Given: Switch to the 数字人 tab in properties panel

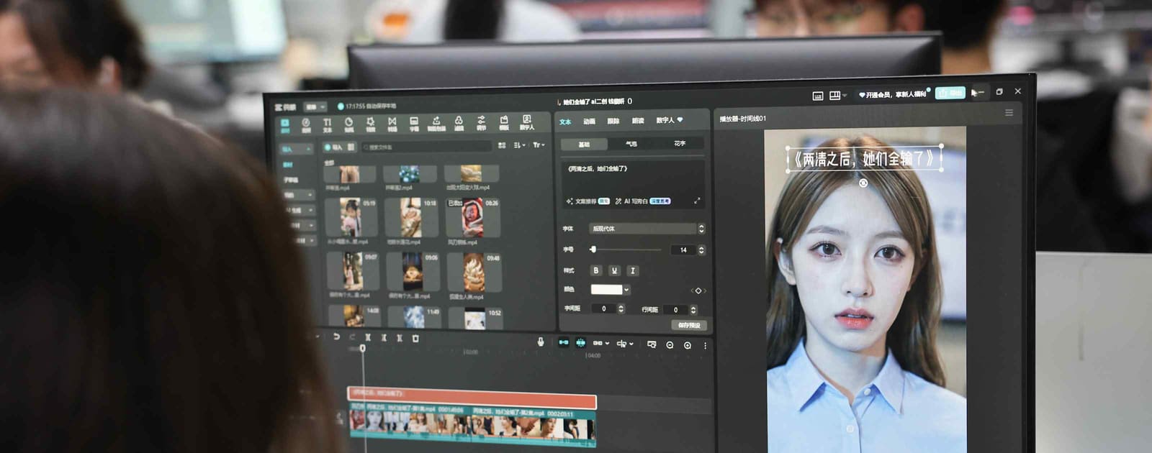Looking at the screenshot, I should pyautogui.click(x=669, y=120).
